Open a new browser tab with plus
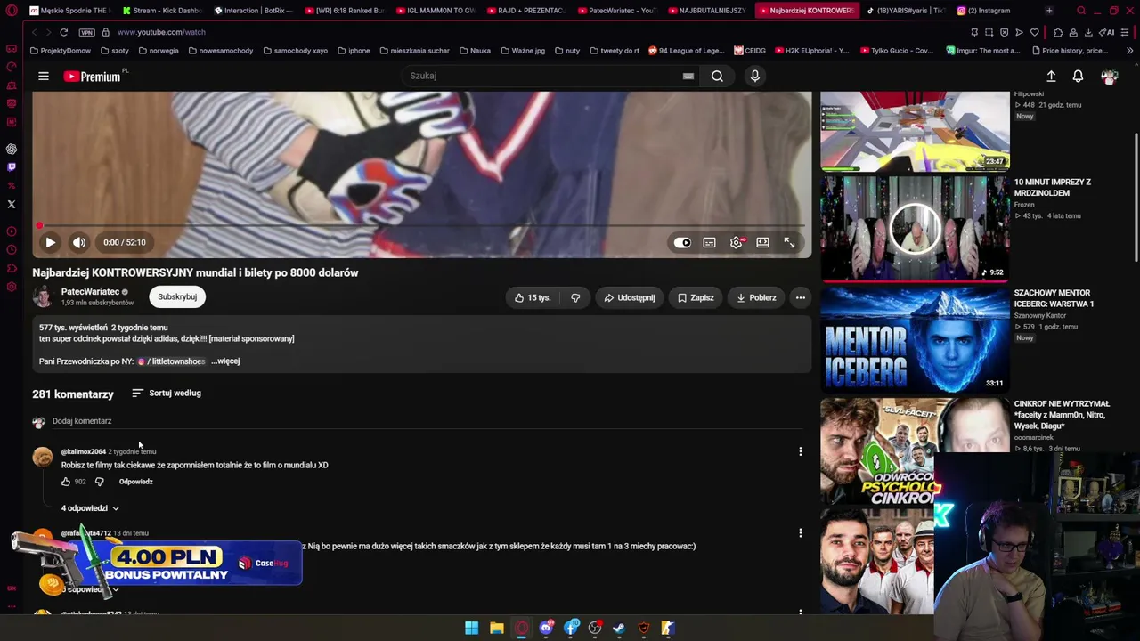Screen dimensions: 1140x641 click(x=1049, y=11)
